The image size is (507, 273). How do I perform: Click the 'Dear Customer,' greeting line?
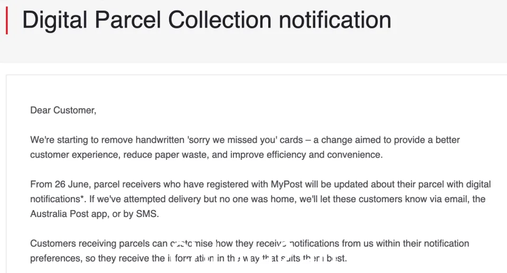point(63,110)
